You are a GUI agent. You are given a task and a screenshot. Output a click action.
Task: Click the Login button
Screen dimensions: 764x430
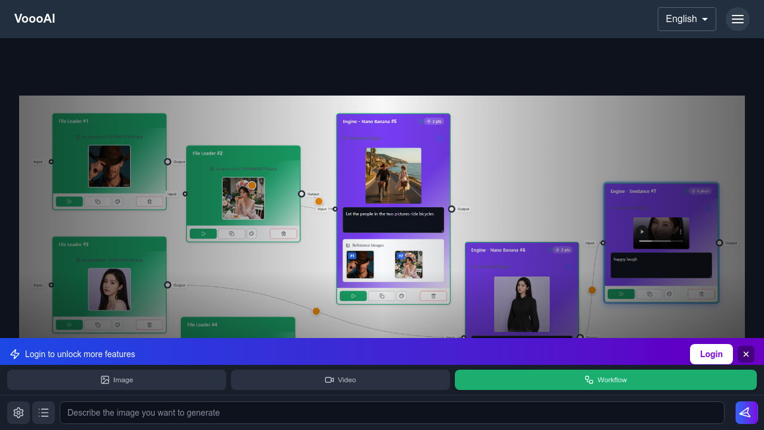(711, 354)
